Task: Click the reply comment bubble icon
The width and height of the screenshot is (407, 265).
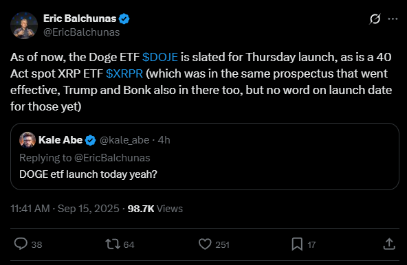Action: [x=21, y=244]
